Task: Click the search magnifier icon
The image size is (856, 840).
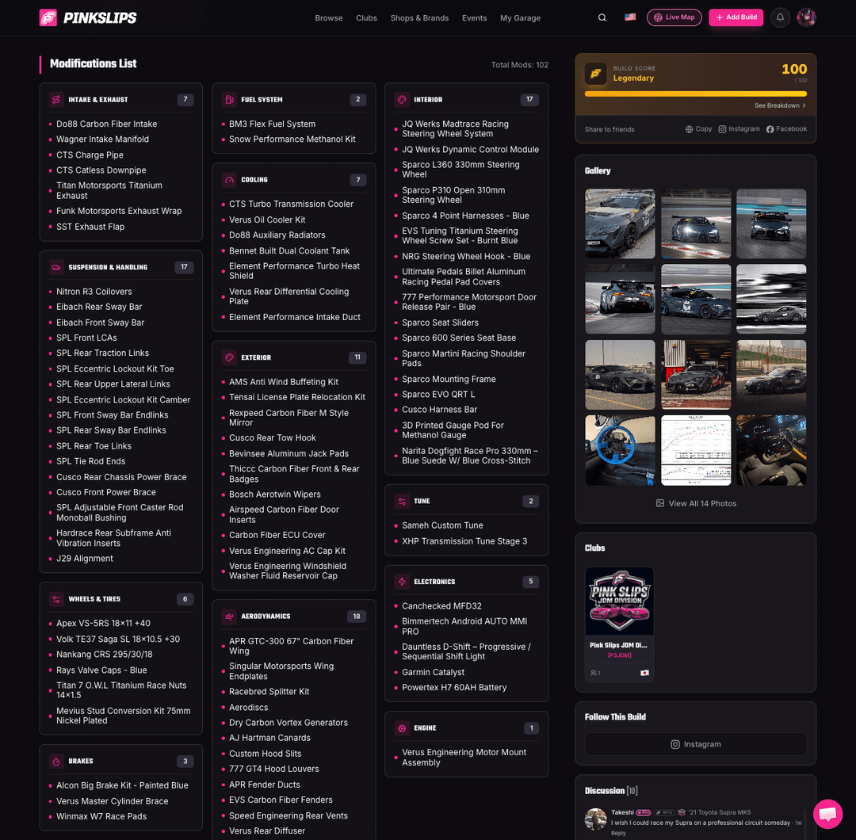Action: coord(602,17)
